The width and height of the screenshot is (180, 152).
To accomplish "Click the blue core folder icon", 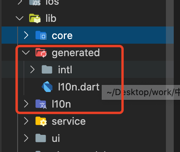I will 41,35.
